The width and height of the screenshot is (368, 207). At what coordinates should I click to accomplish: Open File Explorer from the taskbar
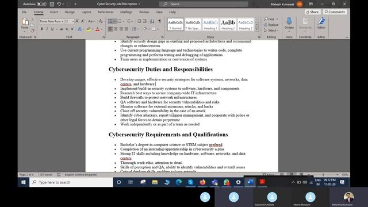click(x=155, y=182)
